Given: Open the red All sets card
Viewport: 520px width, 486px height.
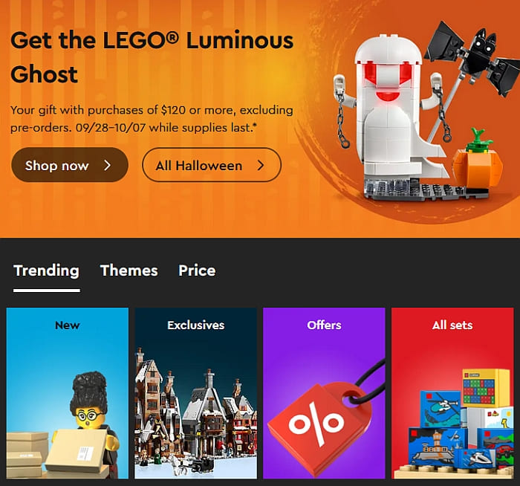Looking at the screenshot, I should click(x=452, y=393).
